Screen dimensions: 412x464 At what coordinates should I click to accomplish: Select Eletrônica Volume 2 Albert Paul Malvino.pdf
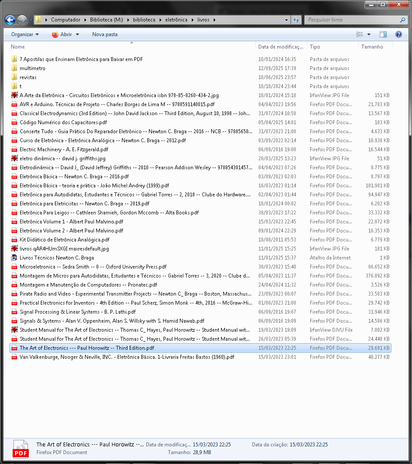pos(72,231)
